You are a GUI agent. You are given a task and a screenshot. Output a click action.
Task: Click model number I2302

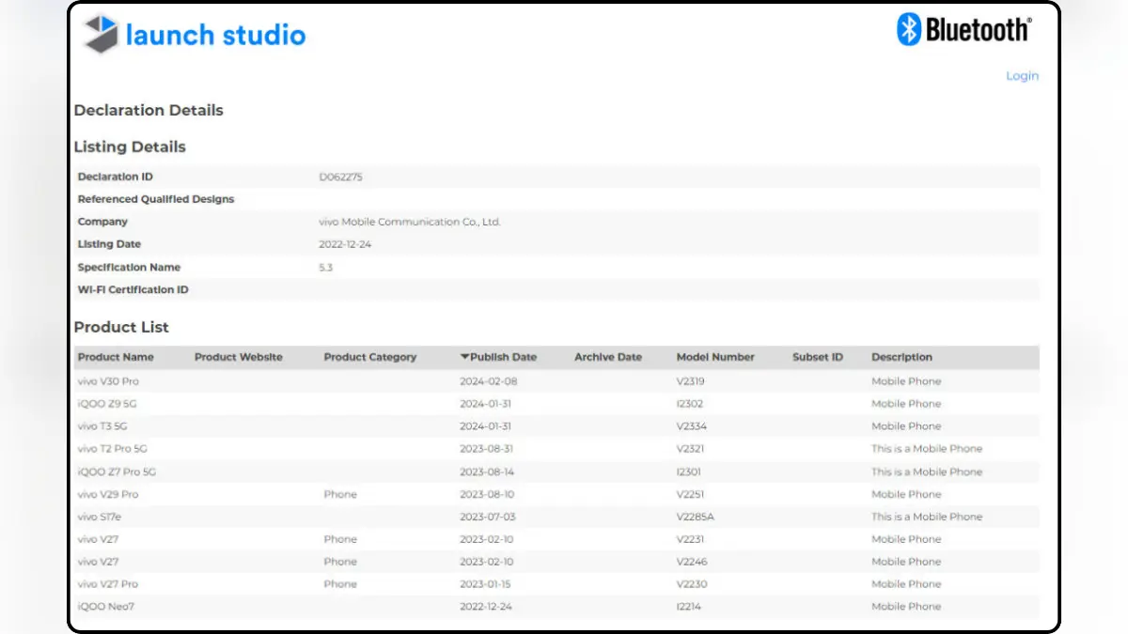click(690, 404)
